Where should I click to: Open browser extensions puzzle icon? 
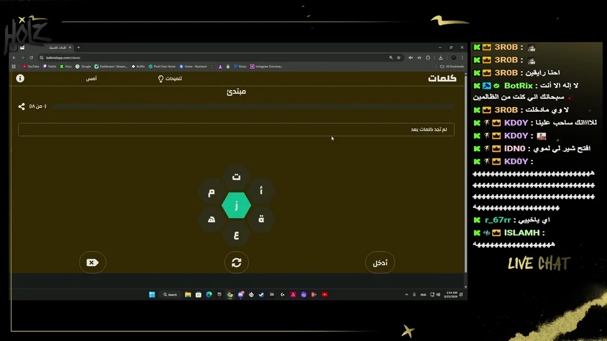tap(428, 58)
